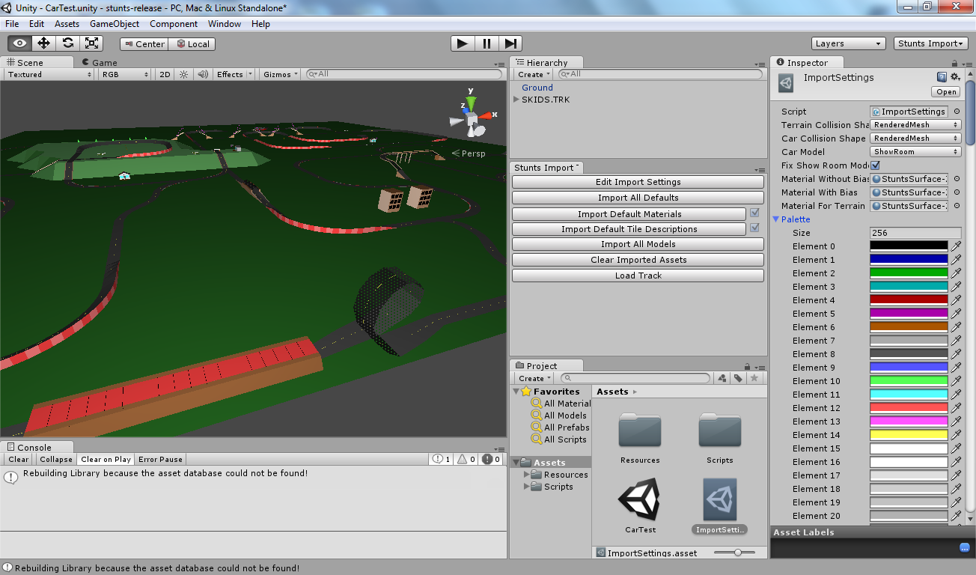The width and height of the screenshot is (976, 575).
Task: Open the Layers dropdown
Action: click(x=848, y=43)
